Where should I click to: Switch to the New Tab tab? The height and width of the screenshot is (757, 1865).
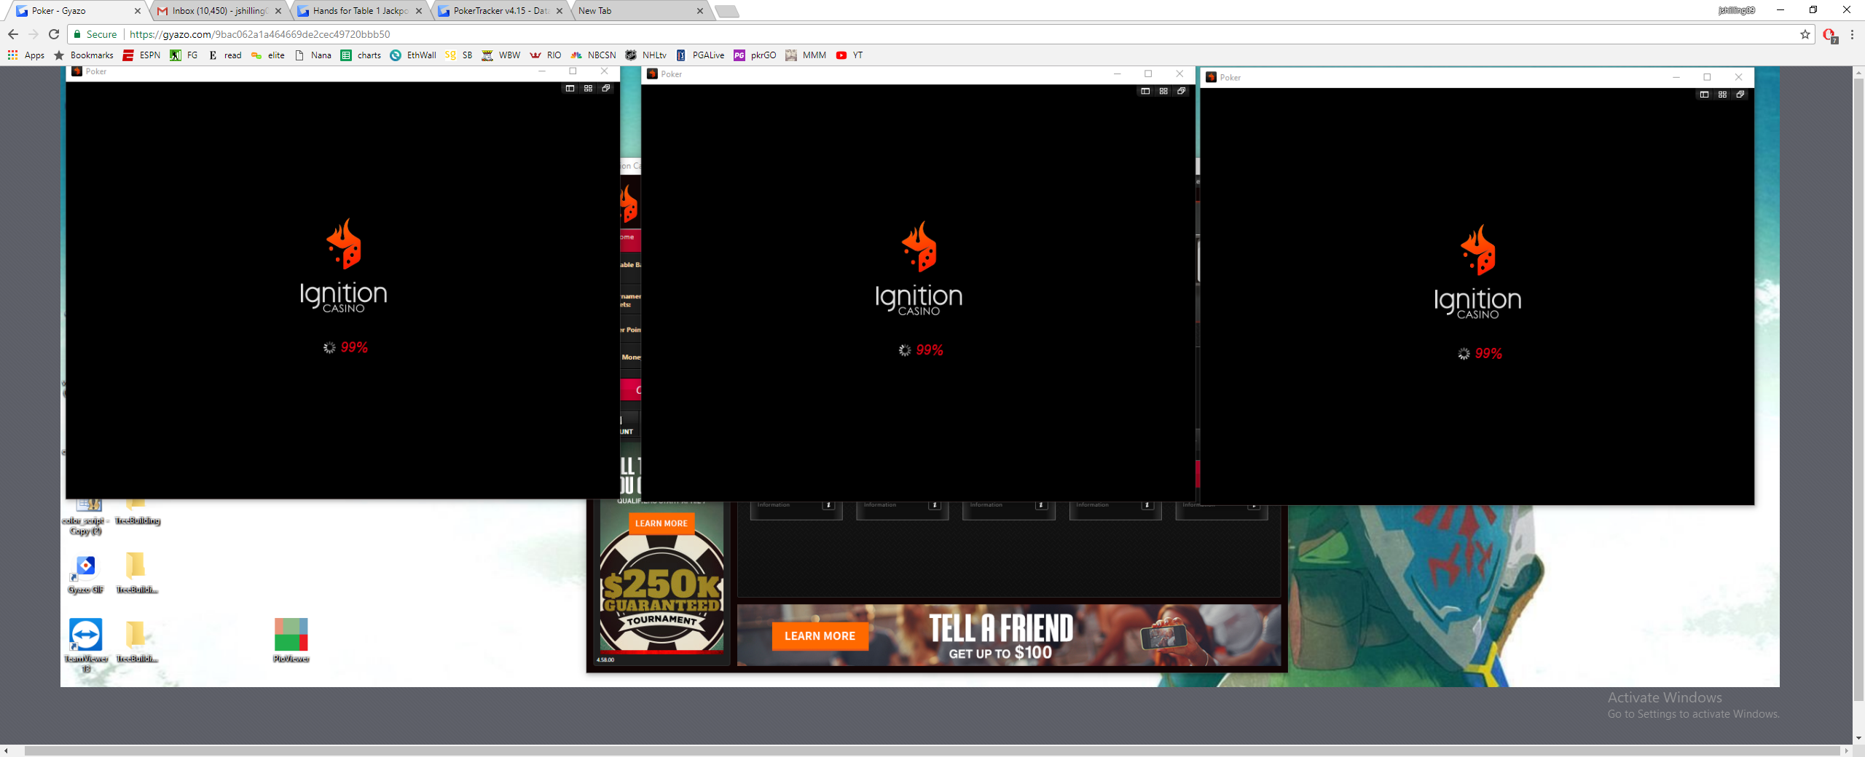641,11
